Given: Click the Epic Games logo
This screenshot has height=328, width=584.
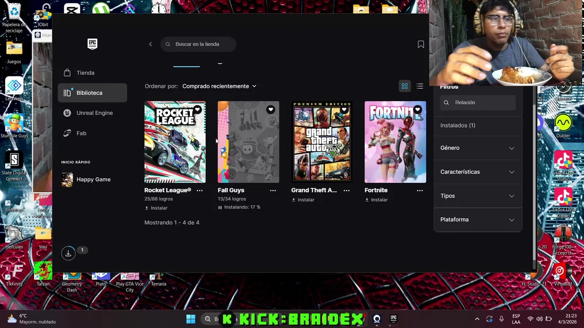Looking at the screenshot, I should (92, 44).
